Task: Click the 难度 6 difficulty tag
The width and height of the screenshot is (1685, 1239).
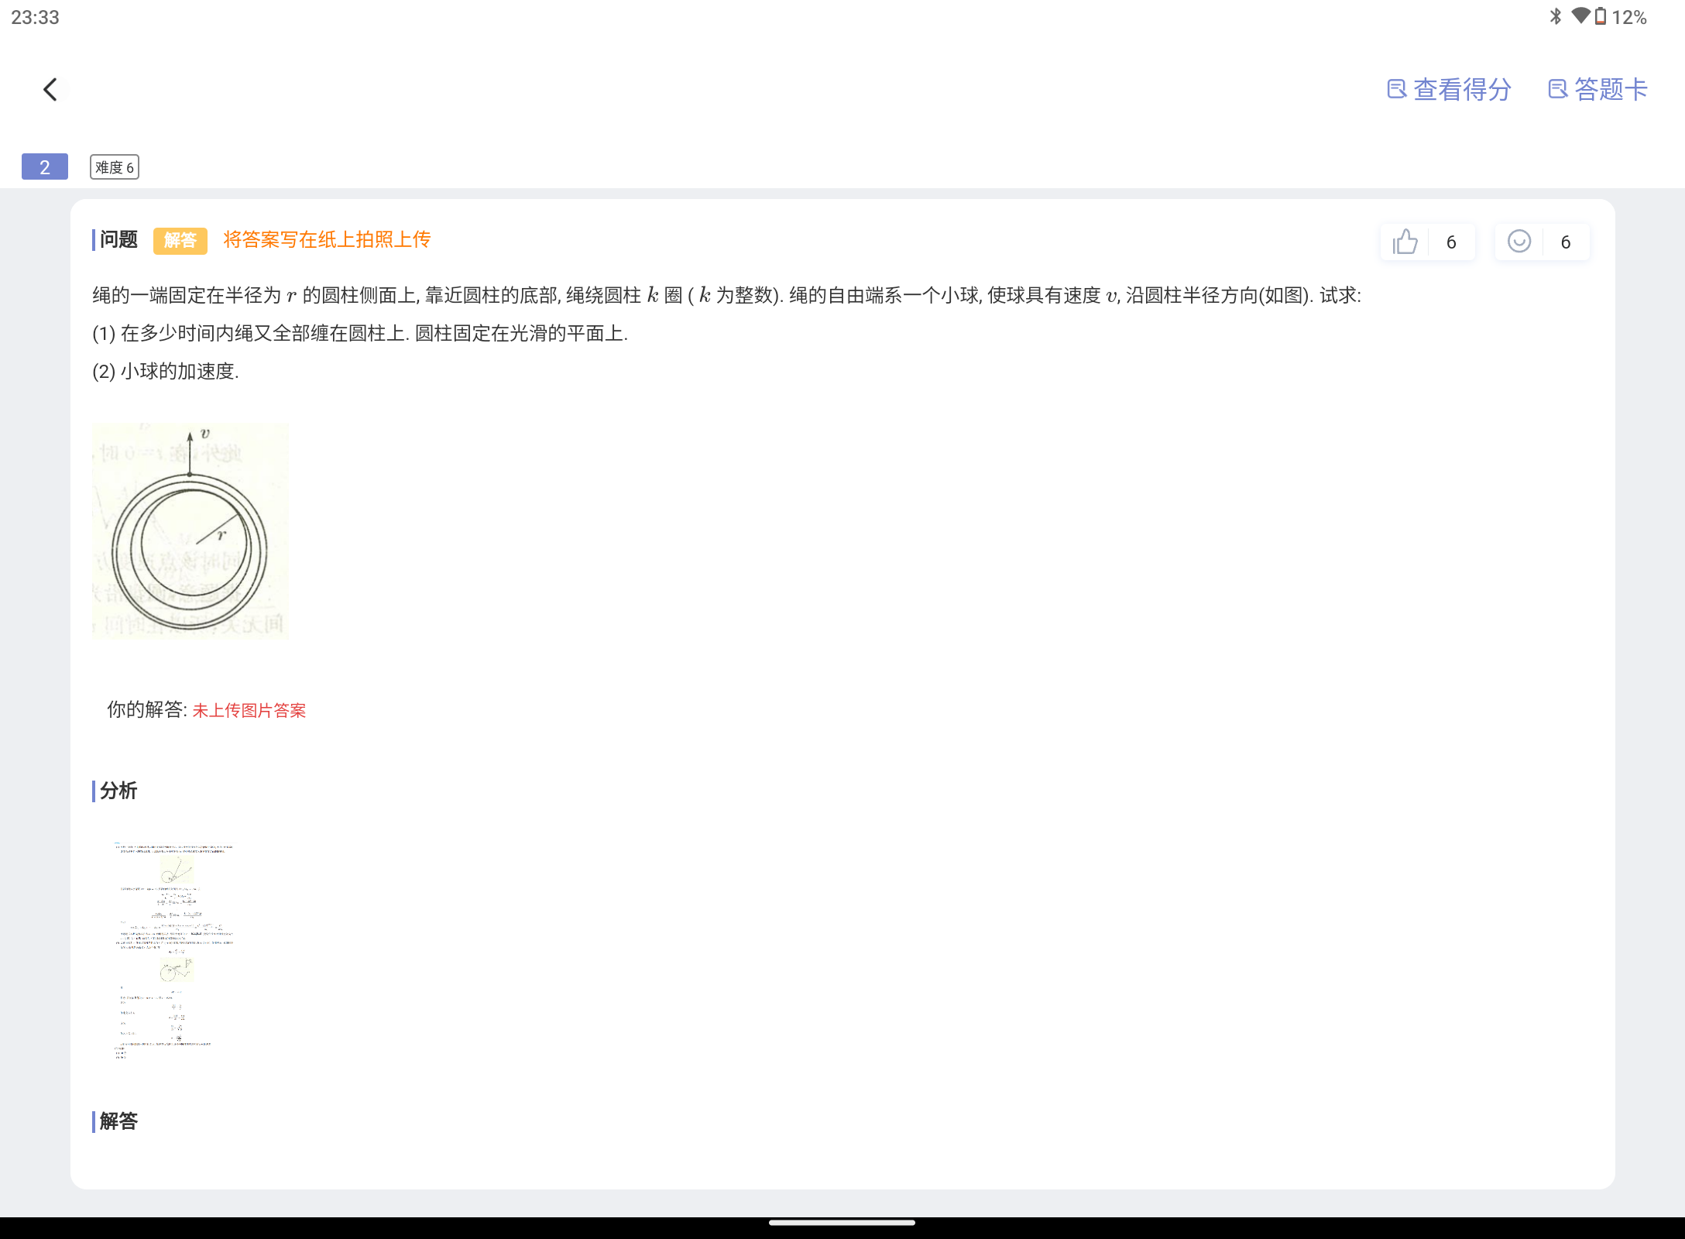Action: (115, 167)
